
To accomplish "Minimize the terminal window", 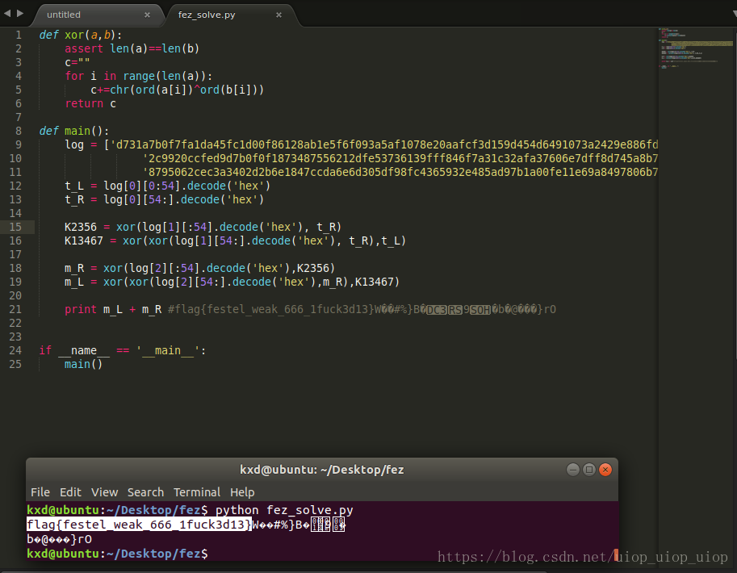I will click(573, 470).
